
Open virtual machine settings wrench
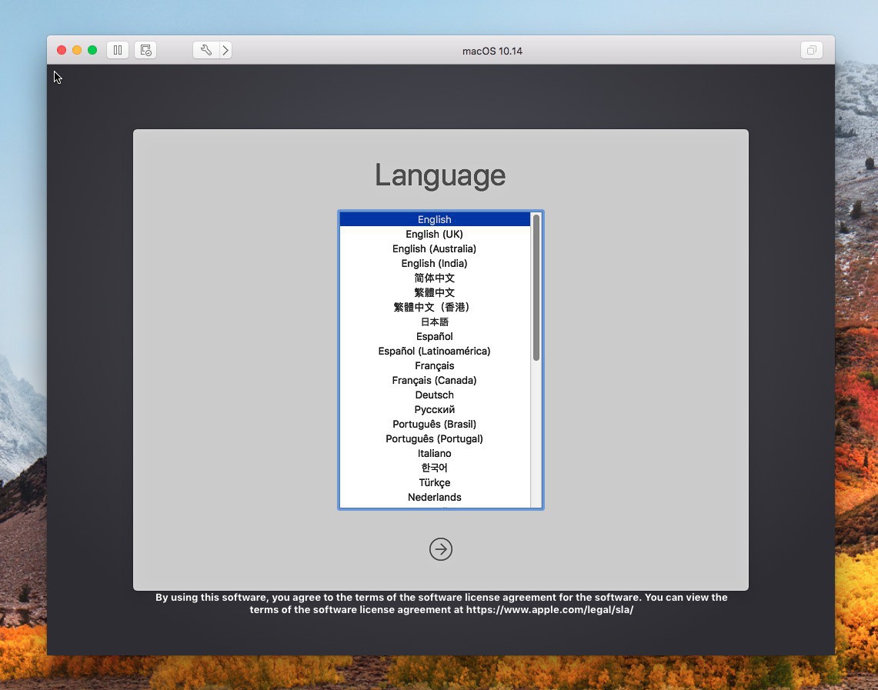(205, 50)
